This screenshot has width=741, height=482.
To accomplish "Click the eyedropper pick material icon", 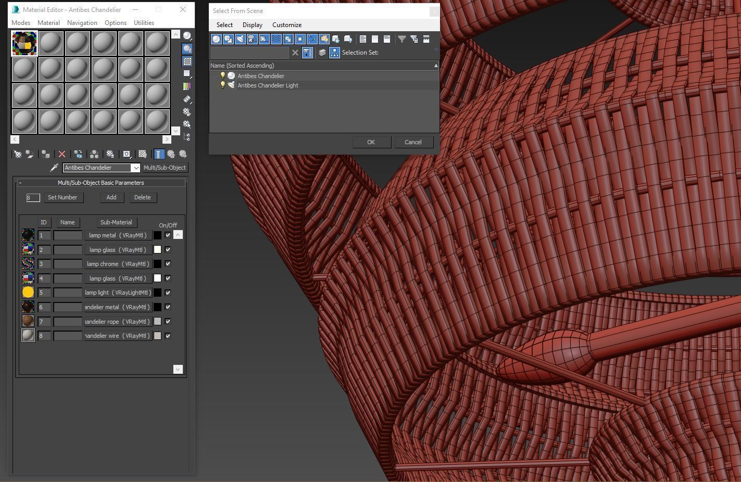I will 54,168.
